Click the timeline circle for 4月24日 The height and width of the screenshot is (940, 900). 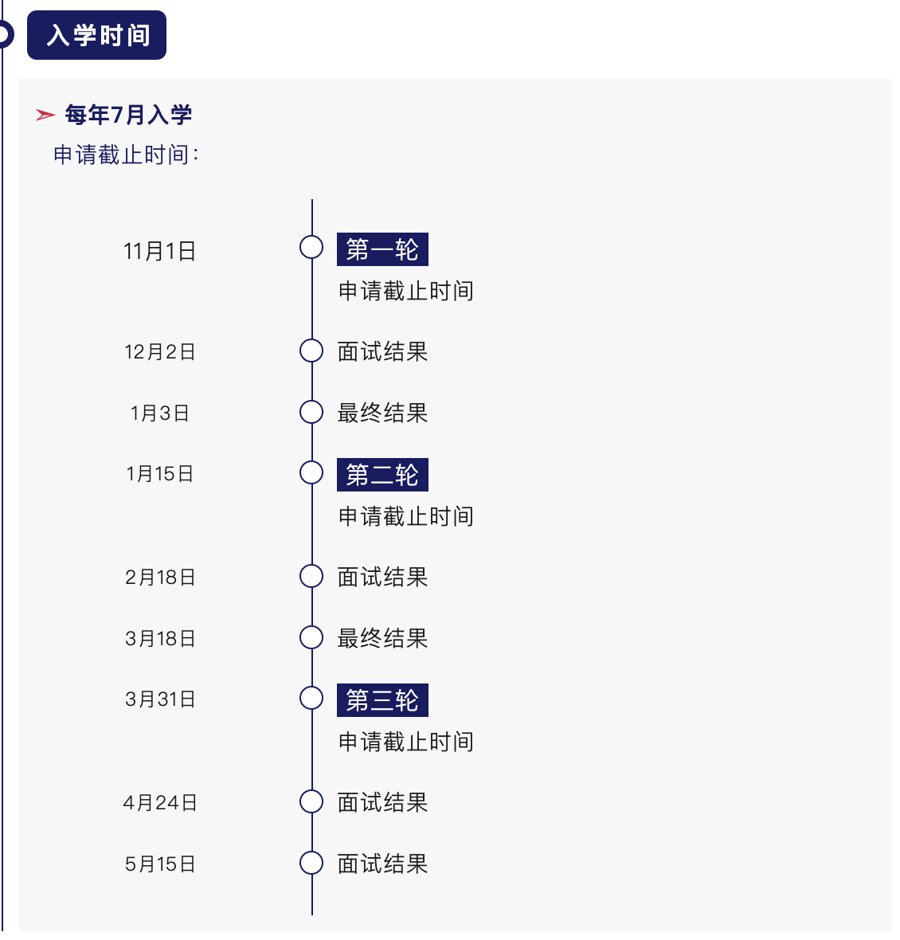pyautogui.click(x=311, y=801)
